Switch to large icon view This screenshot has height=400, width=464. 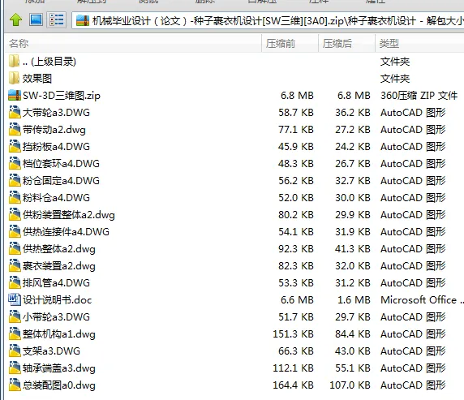tap(37, 20)
